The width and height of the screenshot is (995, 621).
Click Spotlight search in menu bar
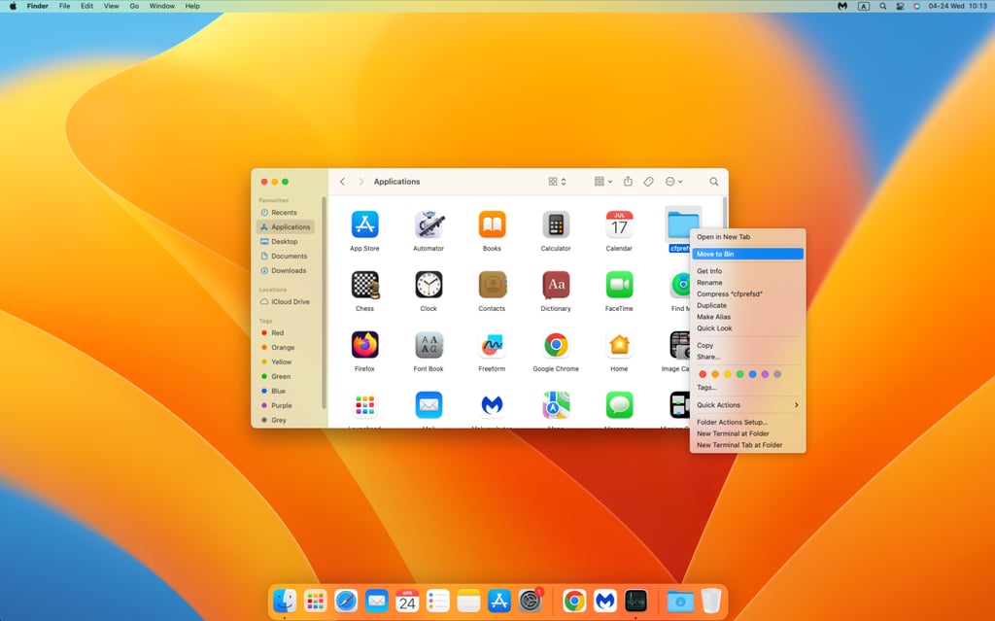[x=882, y=6]
